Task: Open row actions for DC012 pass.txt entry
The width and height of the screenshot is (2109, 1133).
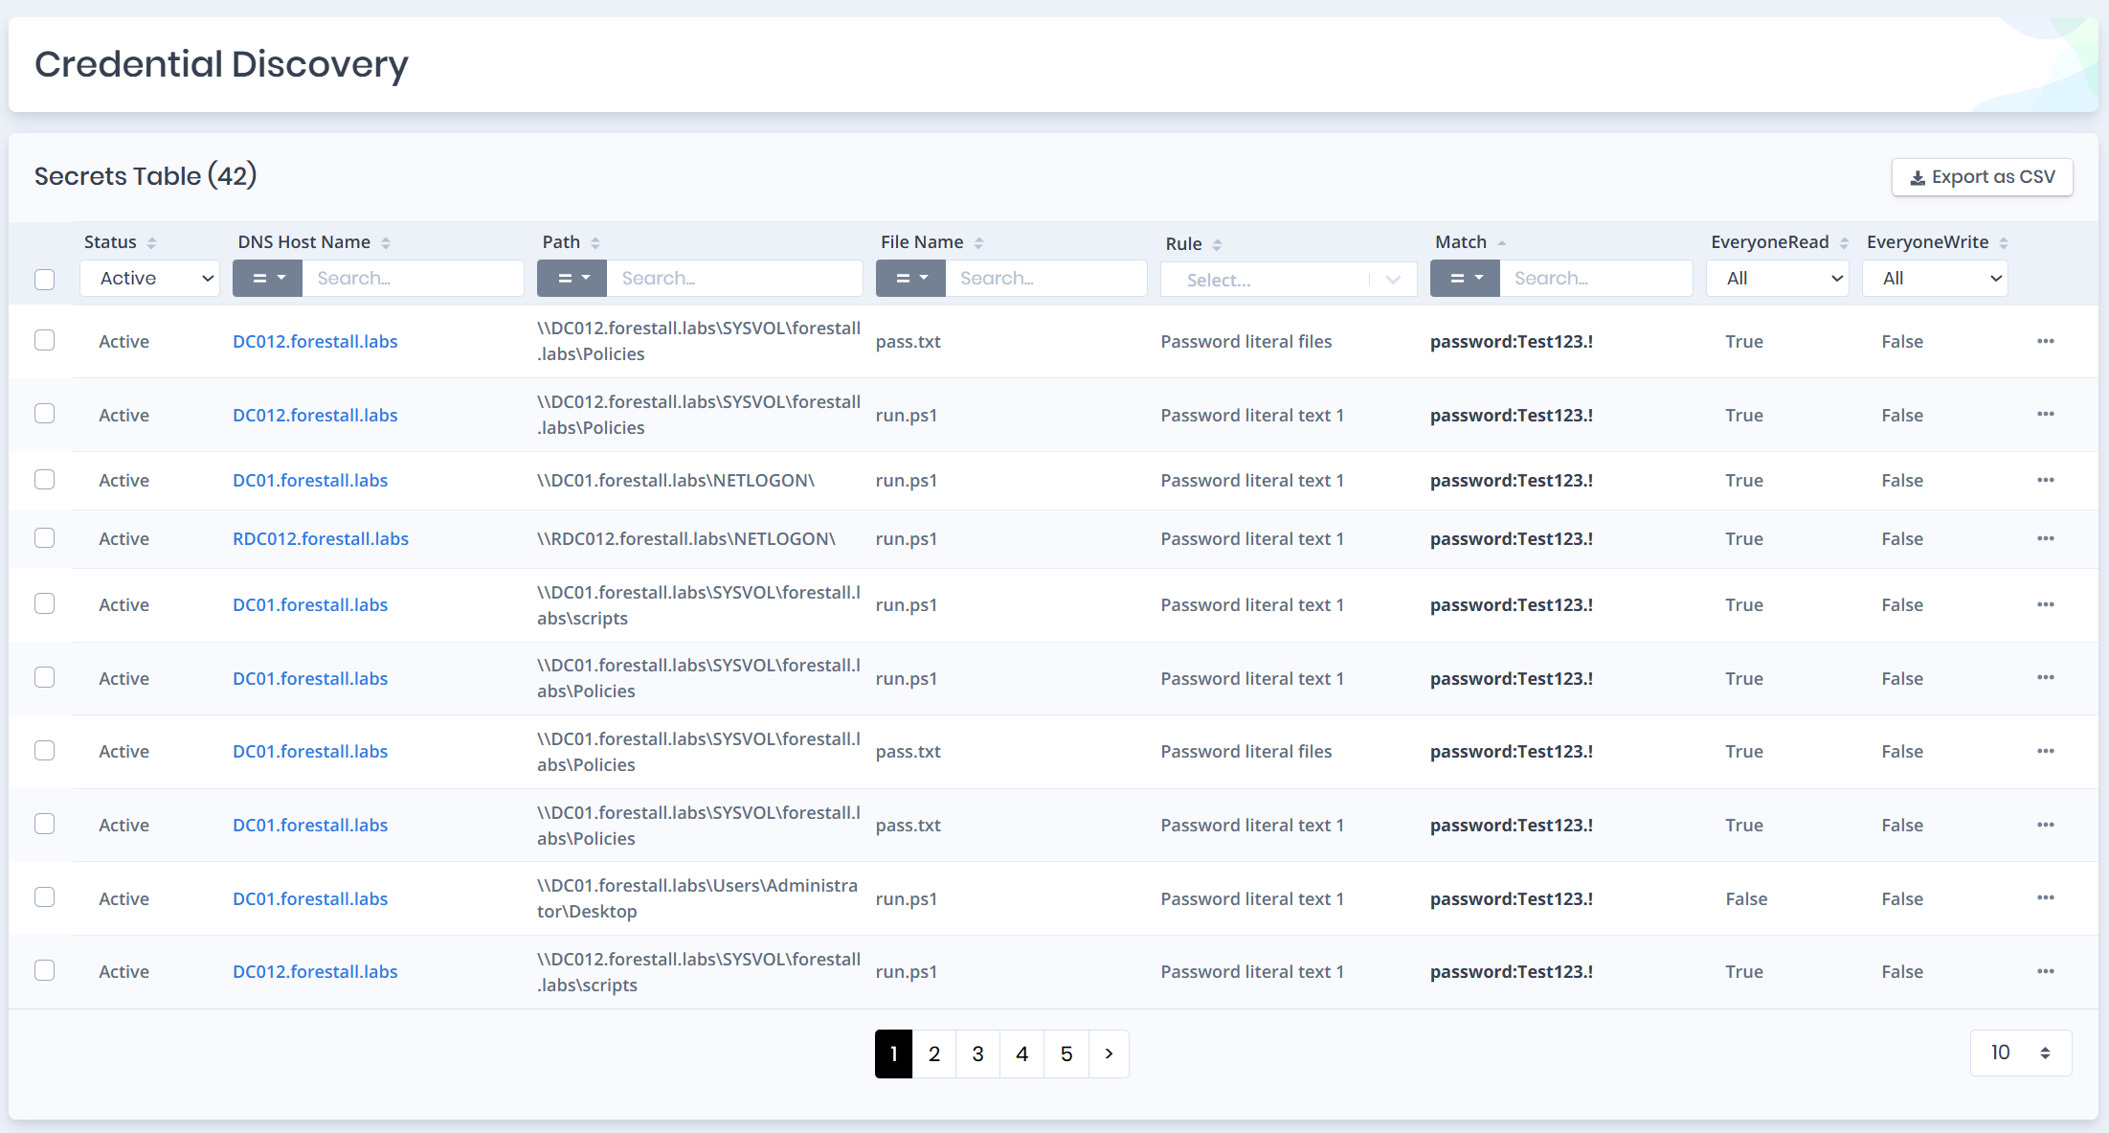Action: [x=2046, y=341]
